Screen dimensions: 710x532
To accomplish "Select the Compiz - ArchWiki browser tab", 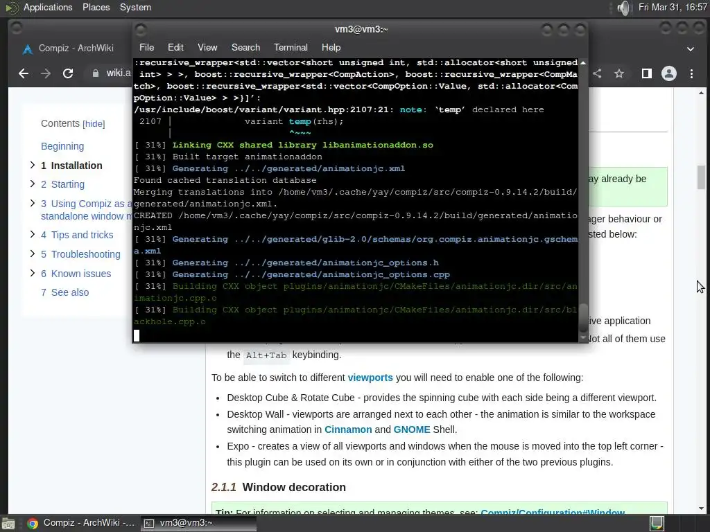I will (x=76, y=48).
